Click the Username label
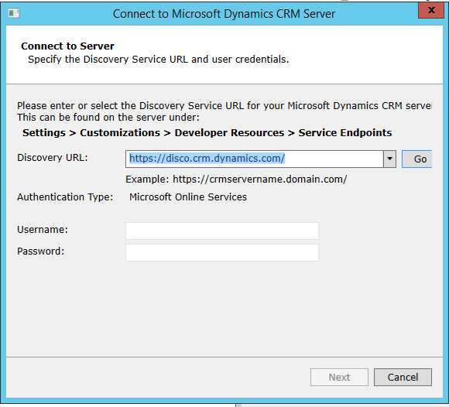This screenshot has width=449, height=407. 43,230
